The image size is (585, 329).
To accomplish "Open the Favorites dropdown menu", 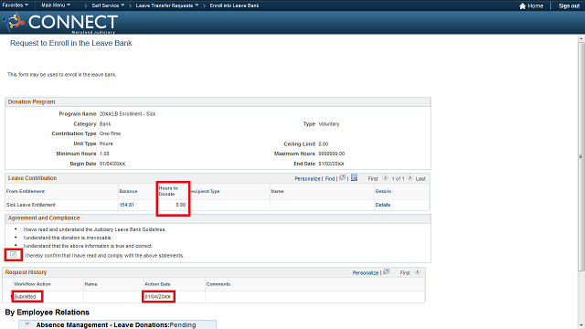I will point(16,5).
